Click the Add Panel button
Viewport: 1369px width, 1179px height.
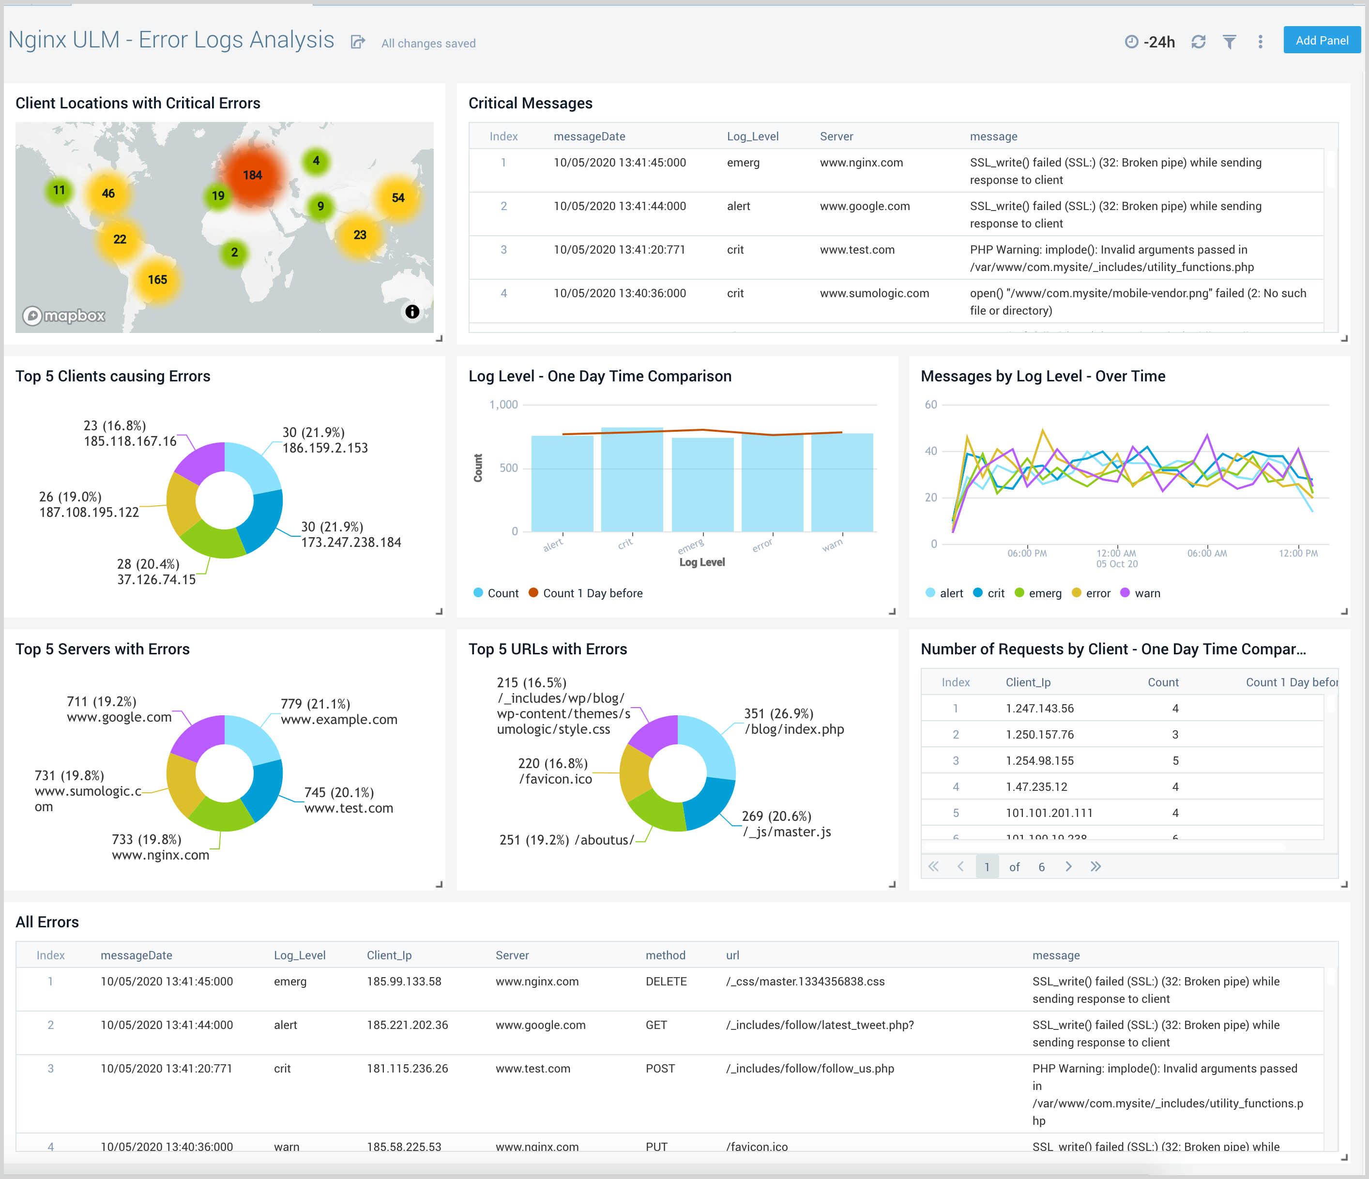1322,40
